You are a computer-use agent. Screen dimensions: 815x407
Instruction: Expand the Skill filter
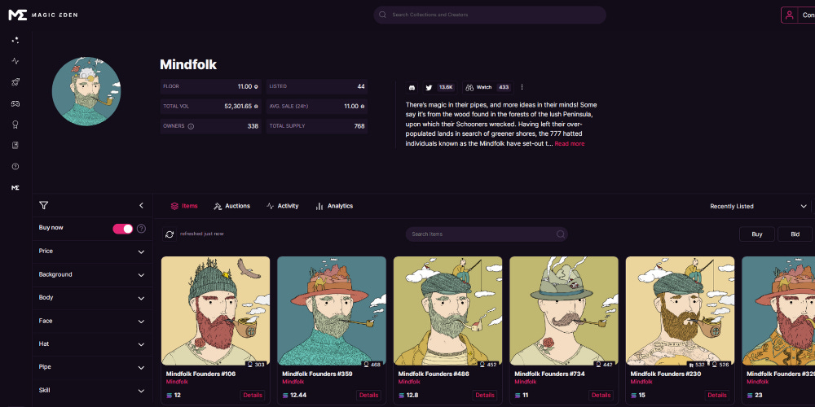pos(92,391)
